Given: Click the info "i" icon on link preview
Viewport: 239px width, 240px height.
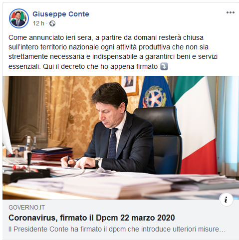Looking at the screenshot, I should tap(226, 200).
